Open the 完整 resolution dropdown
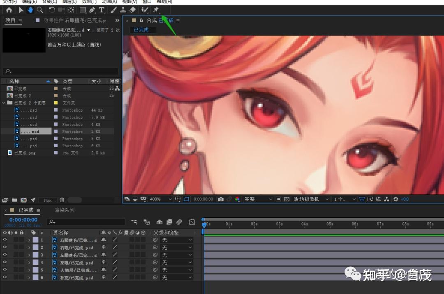The width and height of the screenshot is (444, 294). coord(258,199)
